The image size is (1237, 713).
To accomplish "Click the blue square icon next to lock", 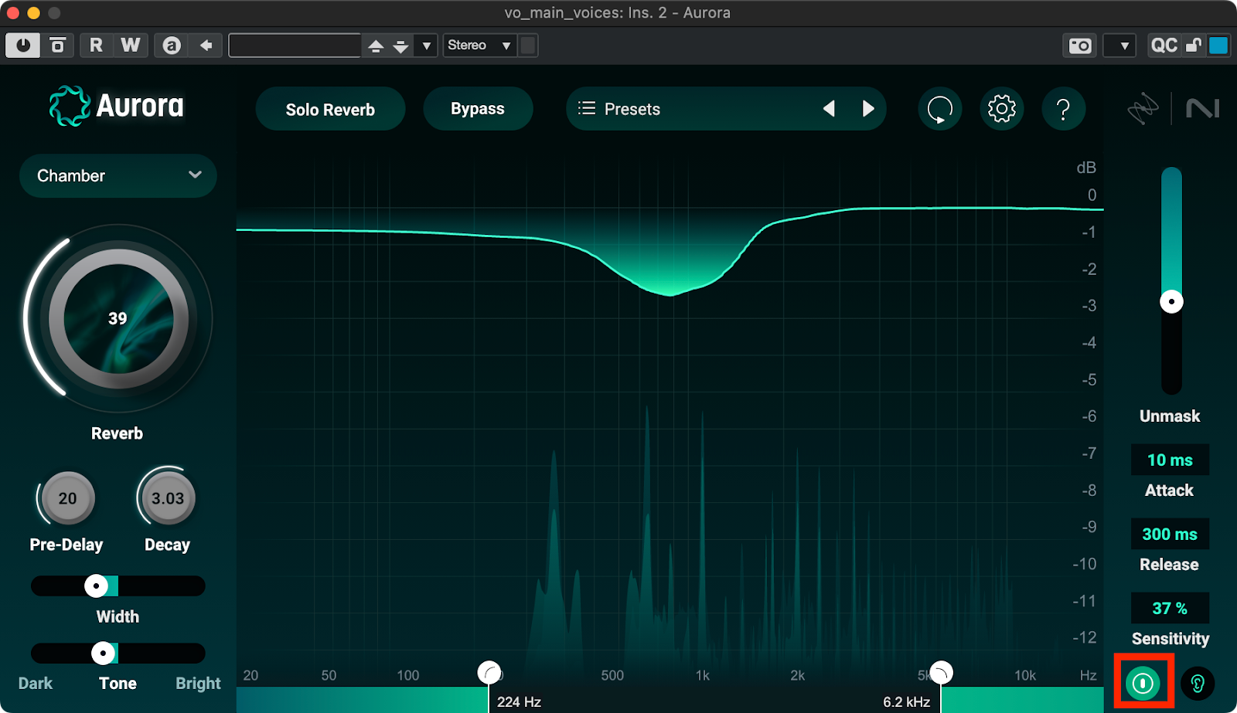I will [x=1218, y=46].
